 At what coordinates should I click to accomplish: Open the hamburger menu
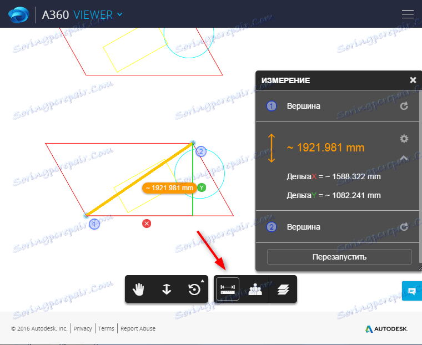coord(408,14)
